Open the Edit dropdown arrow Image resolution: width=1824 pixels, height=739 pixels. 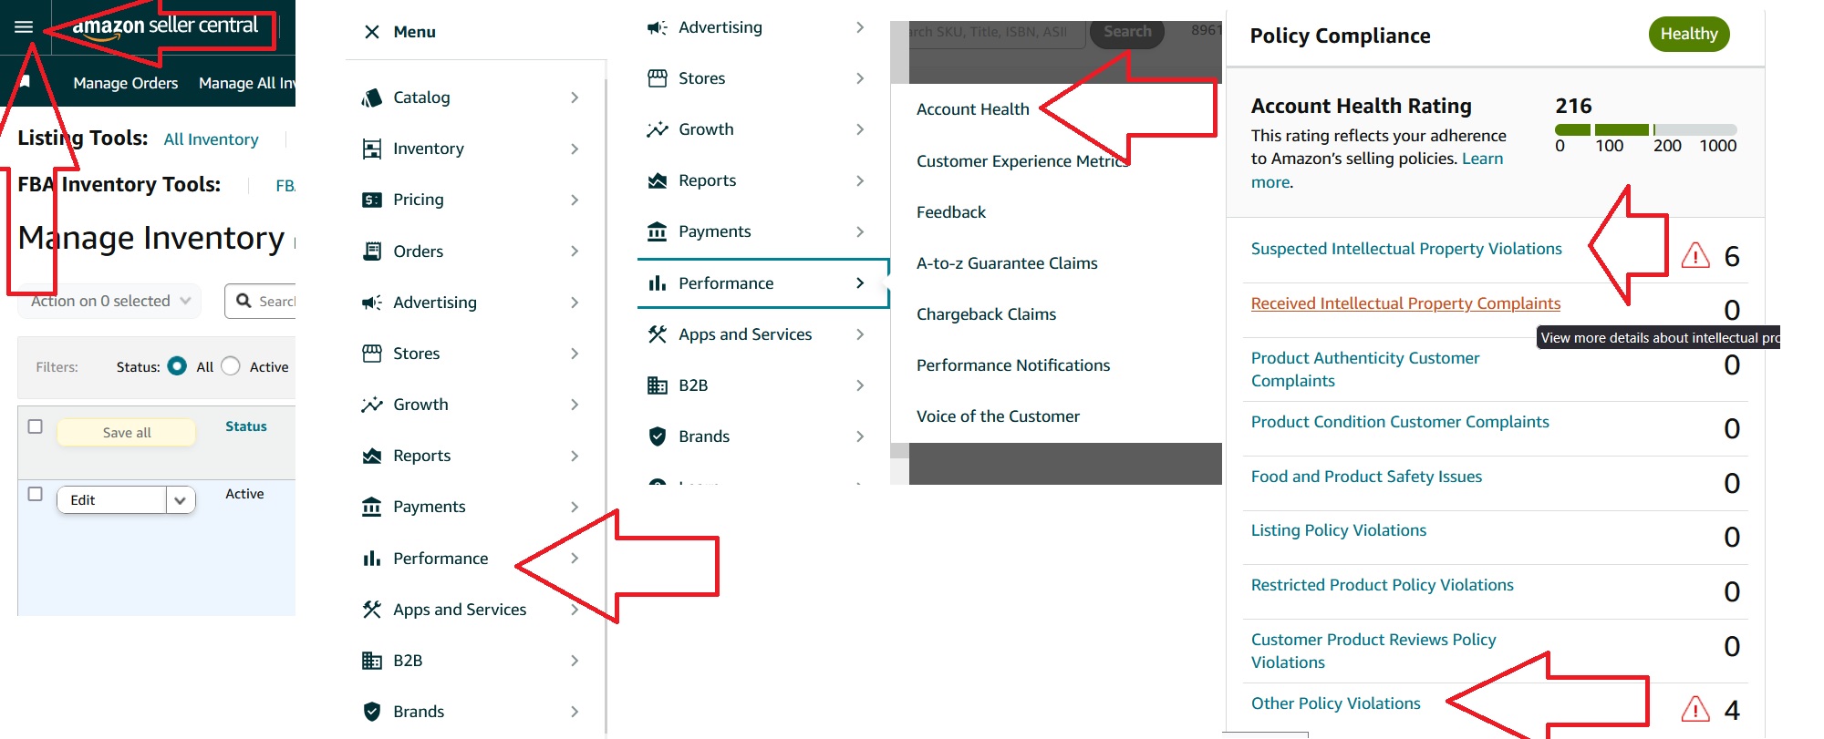click(x=180, y=500)
